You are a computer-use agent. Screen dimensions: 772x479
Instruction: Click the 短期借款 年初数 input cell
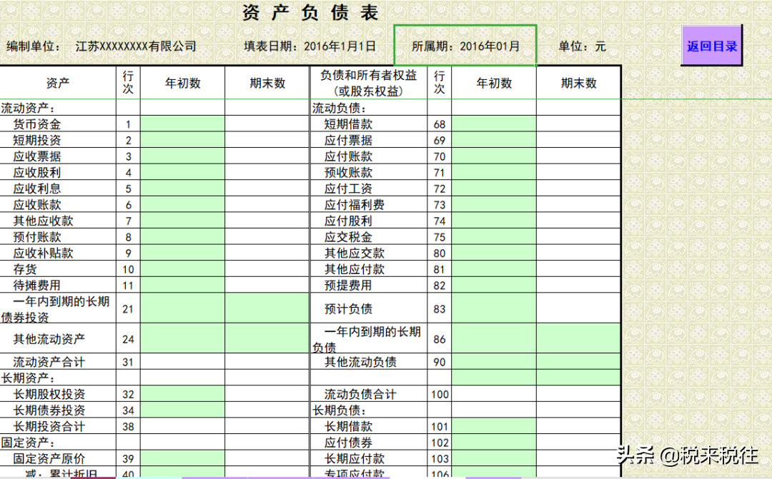(494, 124)
